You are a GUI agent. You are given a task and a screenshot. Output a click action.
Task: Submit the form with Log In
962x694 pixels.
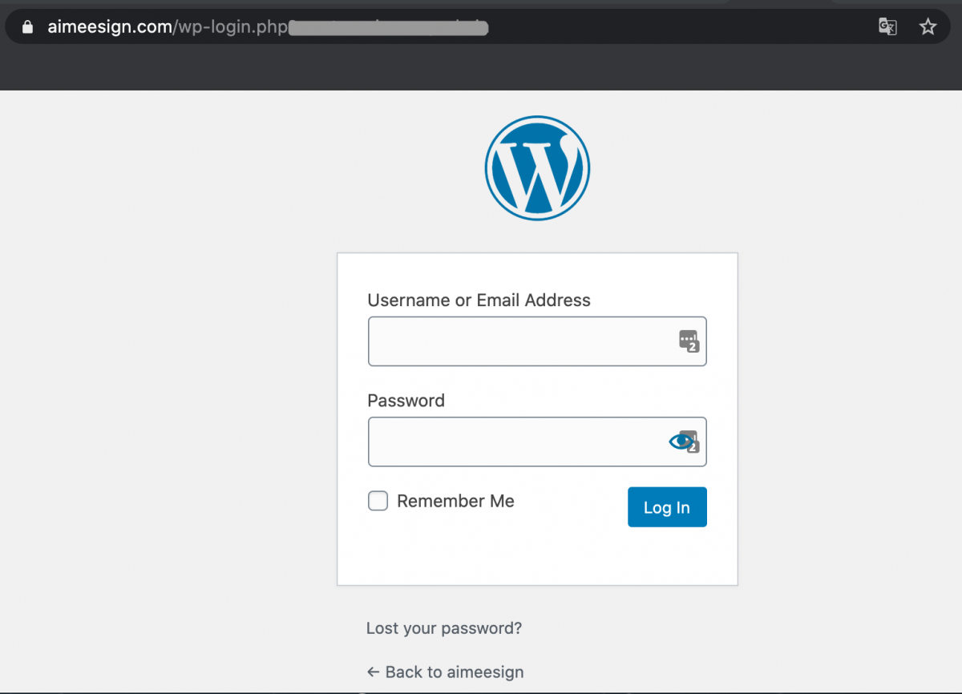click(667, 507)
